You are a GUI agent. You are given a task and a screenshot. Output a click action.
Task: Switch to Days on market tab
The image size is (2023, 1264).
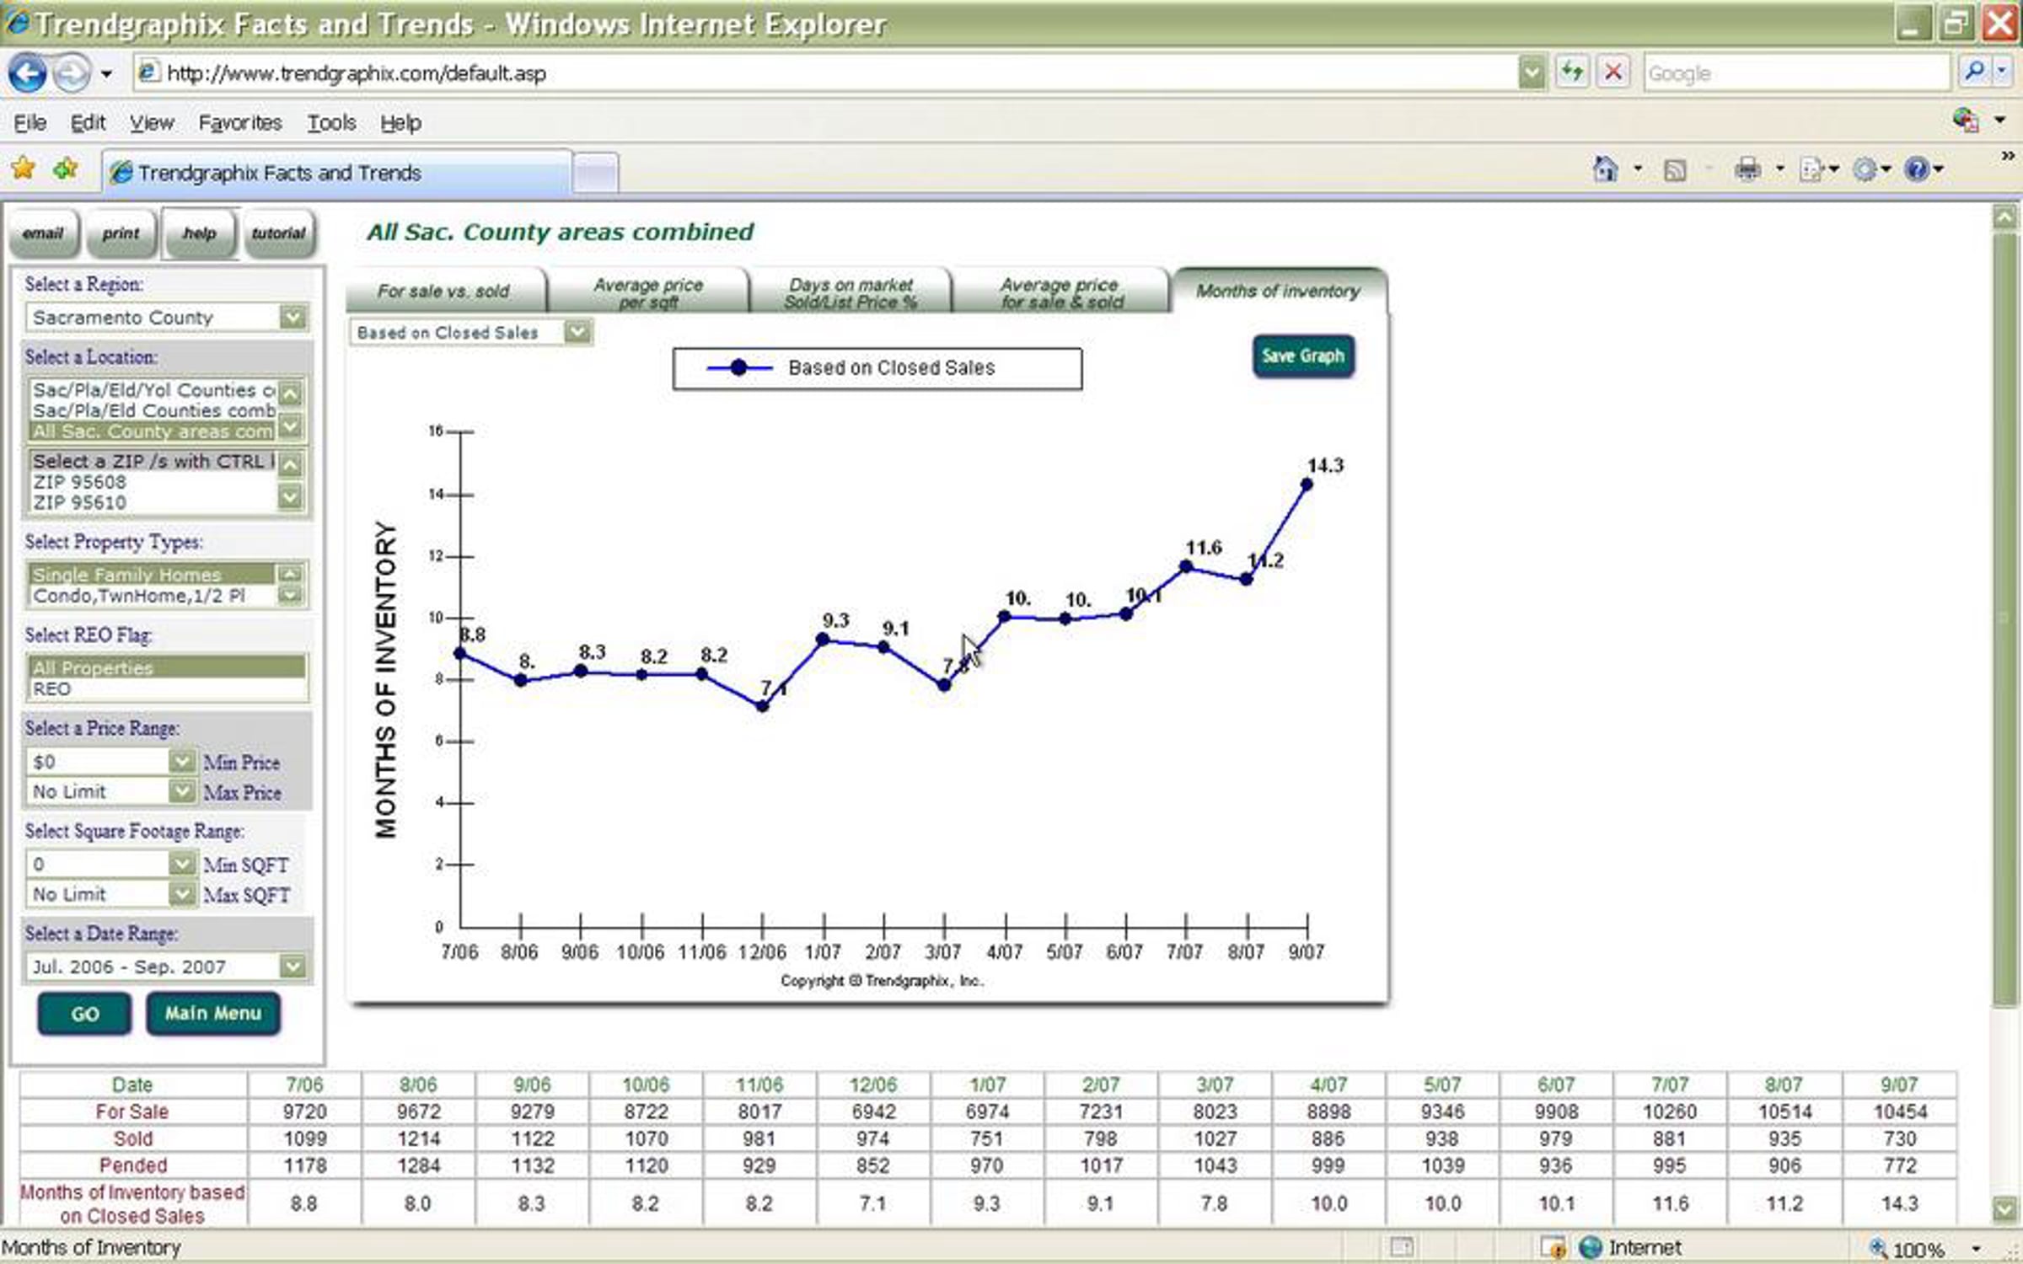(850, 292)
